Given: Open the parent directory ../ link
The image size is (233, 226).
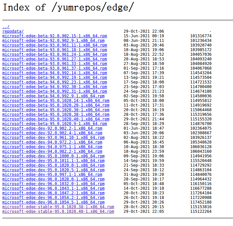Looking at the screenshot, I should pyautogui.click(x=6, y=27).
